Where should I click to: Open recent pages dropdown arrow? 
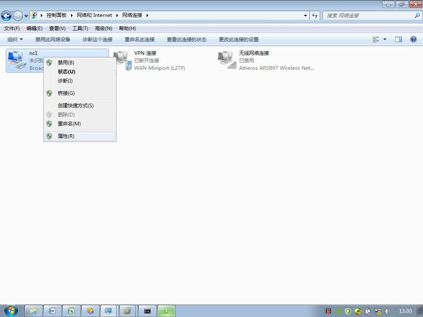pos(26,16)
